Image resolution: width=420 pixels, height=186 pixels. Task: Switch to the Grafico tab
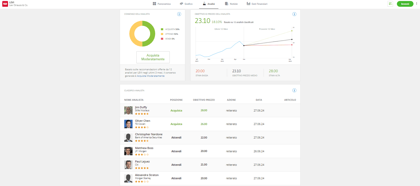[x=186, y=4]
